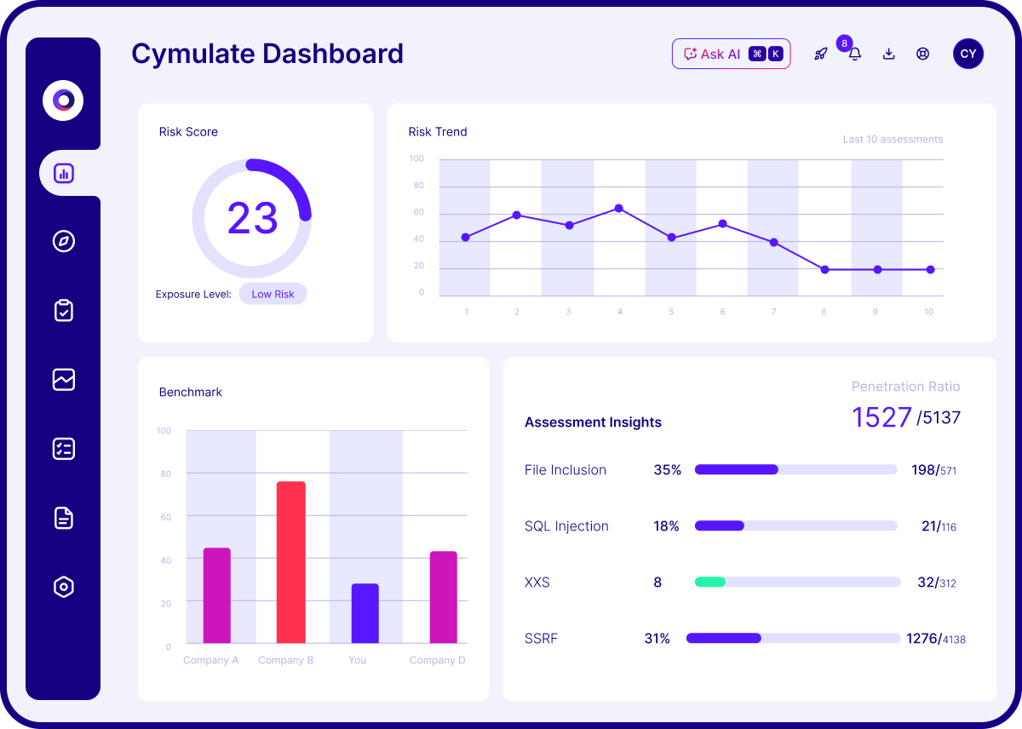
Task: Open the hexagon settings sidebar icon
Action: [x=64, y=587]
